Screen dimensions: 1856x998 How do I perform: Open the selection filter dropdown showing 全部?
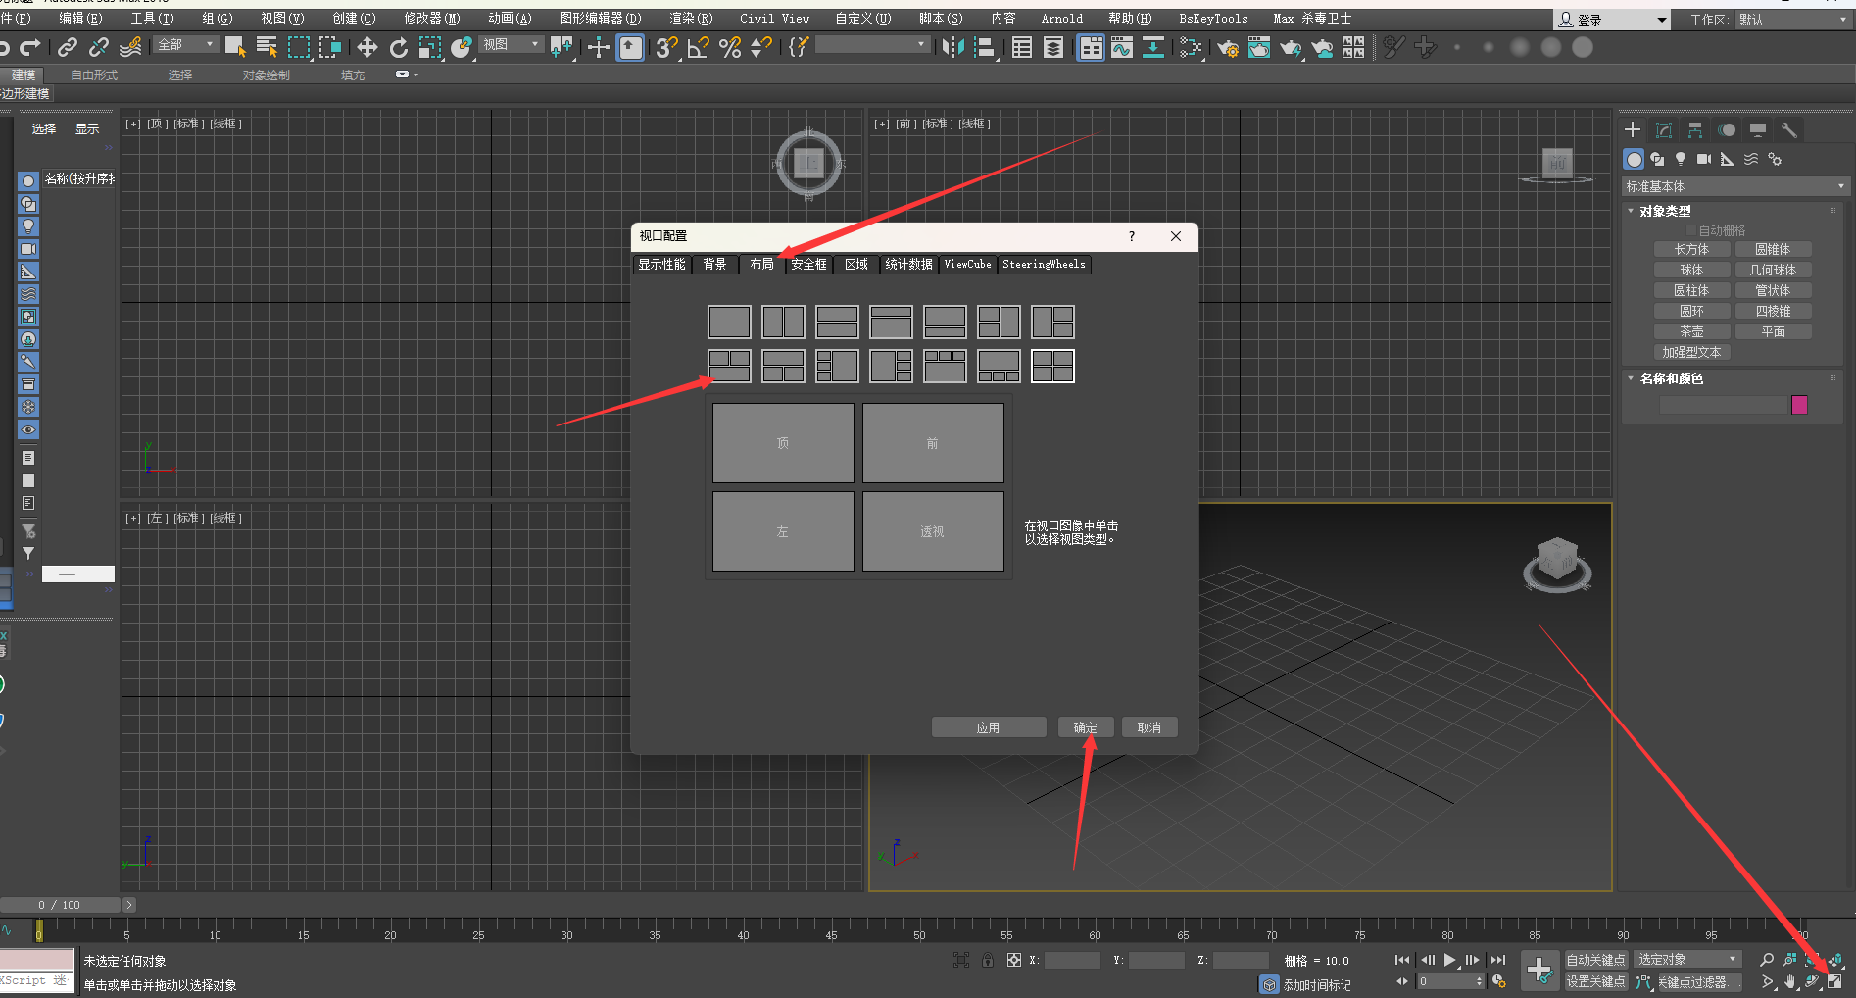point(185,45)
